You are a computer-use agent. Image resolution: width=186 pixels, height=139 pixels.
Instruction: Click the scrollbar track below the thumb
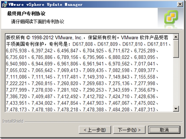click(176, 82)
